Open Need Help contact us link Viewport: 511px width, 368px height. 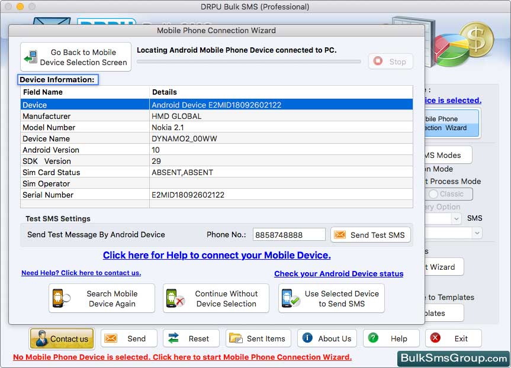tap(81, 273)
